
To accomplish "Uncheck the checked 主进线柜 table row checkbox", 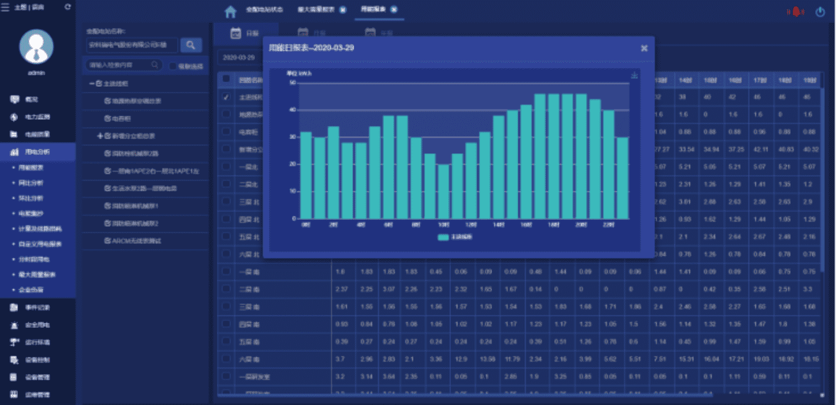I will coord(226,97).
